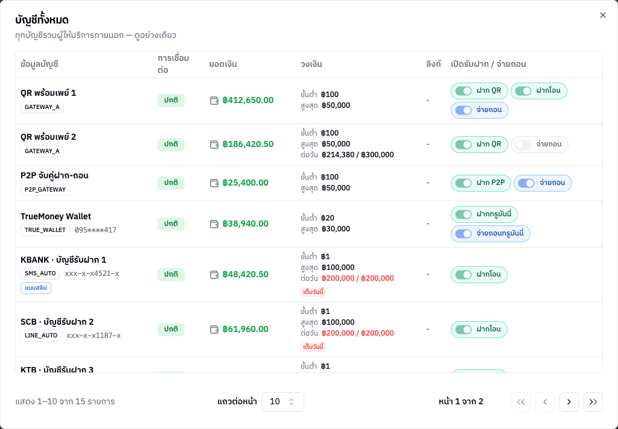Click the SMS_AUTO tag
The image size is (618, 429).
[x=40, y=274]
